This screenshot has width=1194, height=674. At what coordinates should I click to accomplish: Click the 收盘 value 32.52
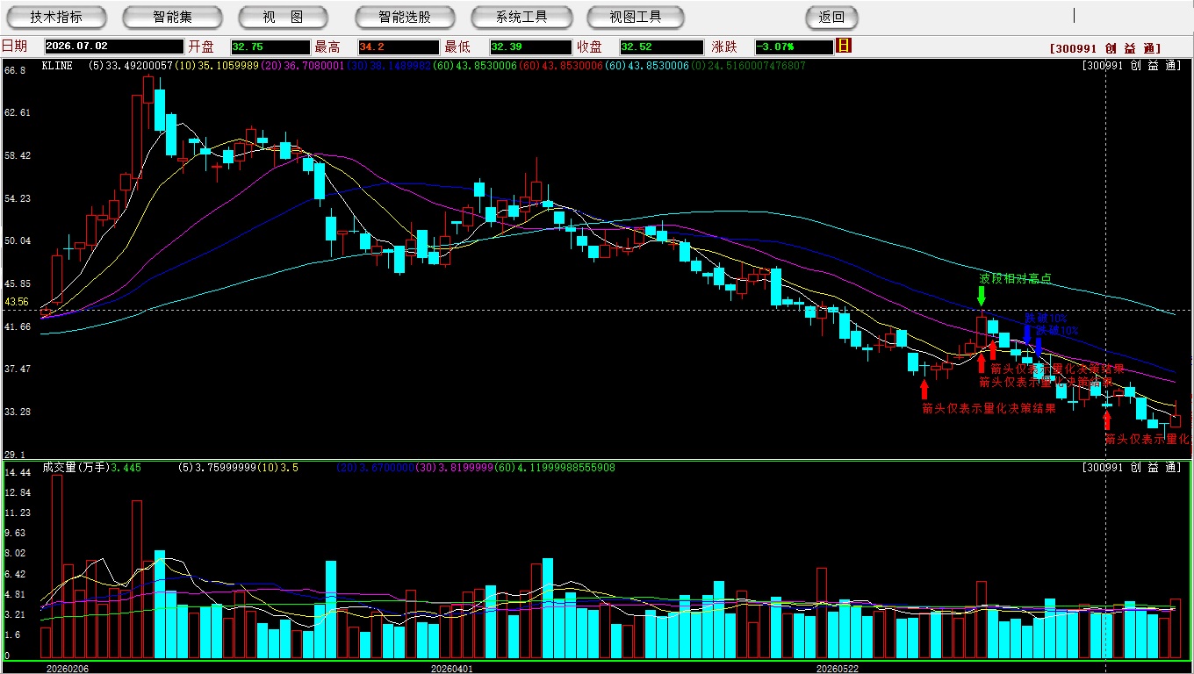[661, 47]
